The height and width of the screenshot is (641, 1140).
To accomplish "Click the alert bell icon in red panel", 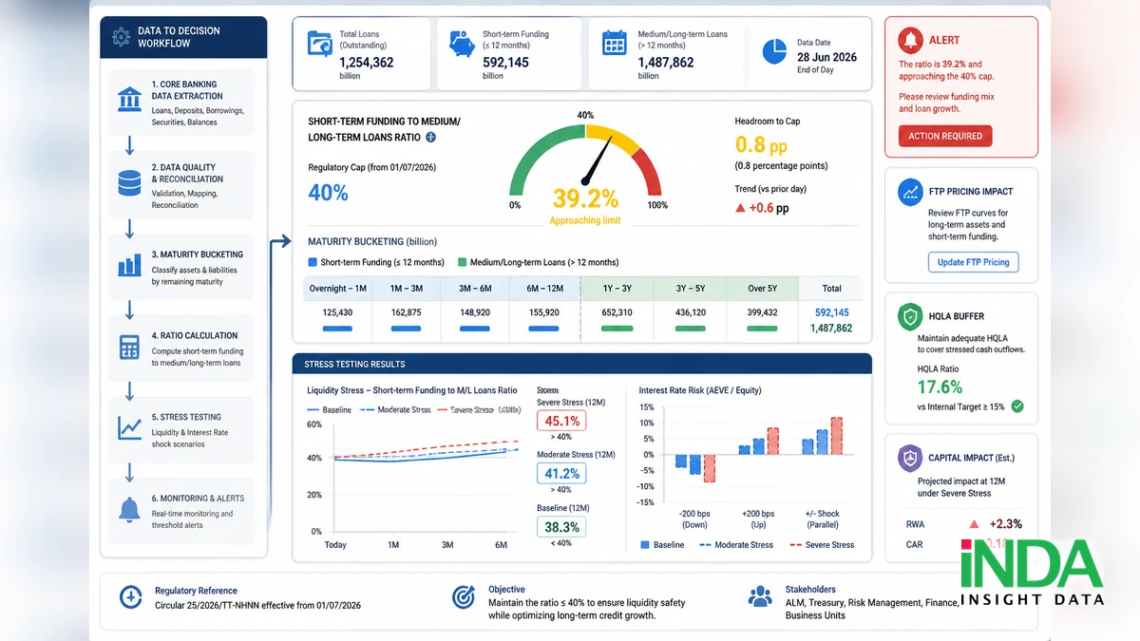I will (x=912, y=40).
